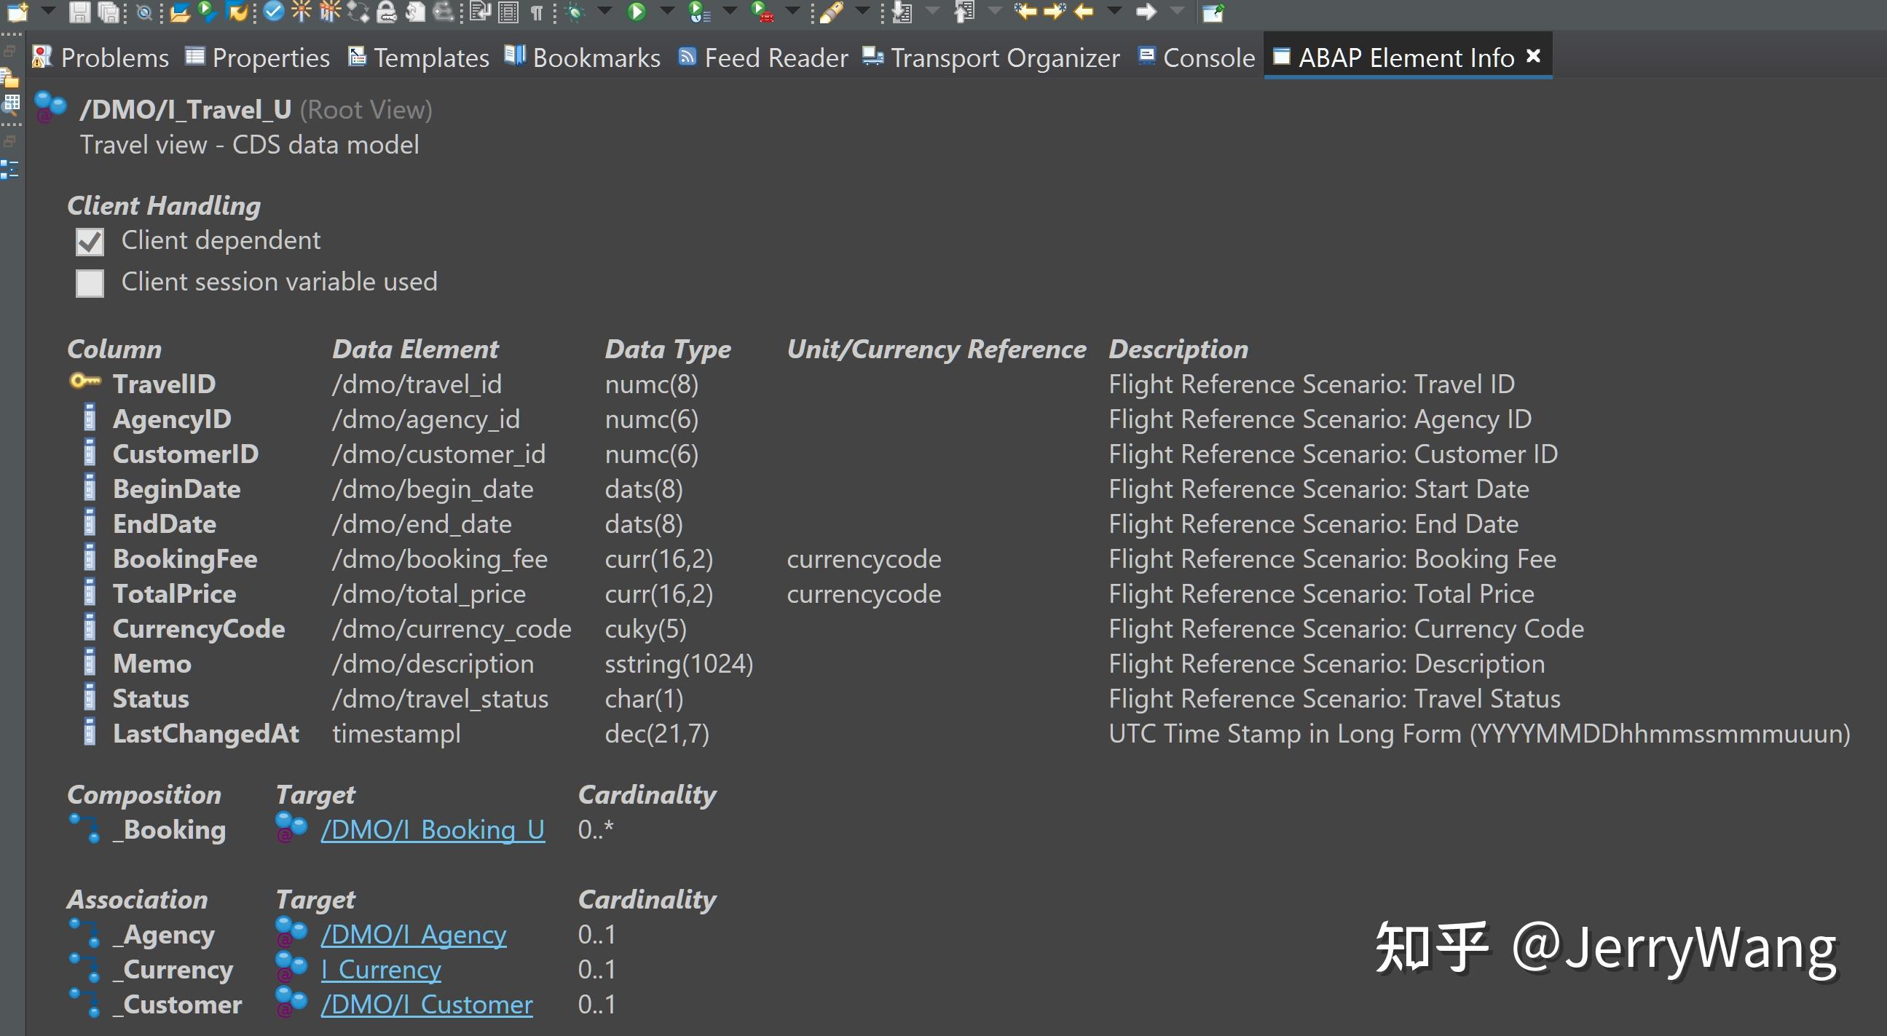Follow the /DMO/I_Booking_U composition target link
Viewport: 1887px width, 1036px height.
(x=432, y=829)
